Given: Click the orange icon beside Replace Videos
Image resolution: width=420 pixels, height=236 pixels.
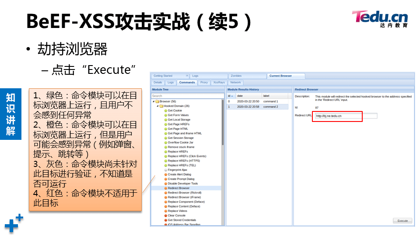Looking at the screenshot, I should (165, 211).
